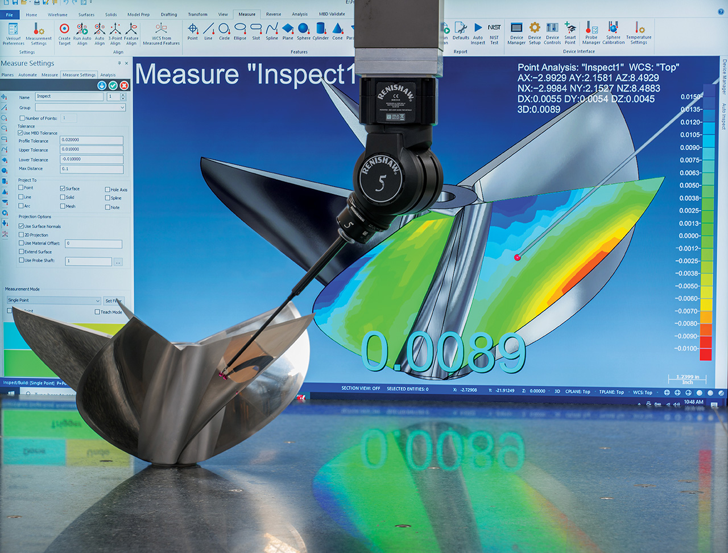
Task: Click the green checkmark accept button
Action: click(x=113, y=85)
